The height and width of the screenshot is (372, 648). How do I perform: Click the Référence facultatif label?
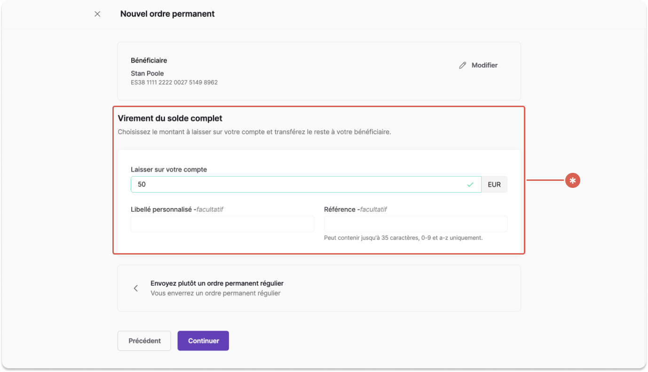(x=356, y=209)
